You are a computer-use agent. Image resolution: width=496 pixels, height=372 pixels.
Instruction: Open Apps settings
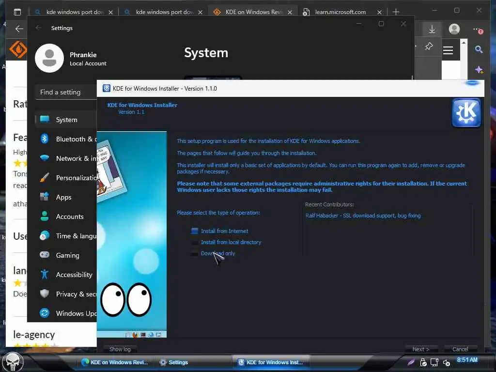coord(66,197)
